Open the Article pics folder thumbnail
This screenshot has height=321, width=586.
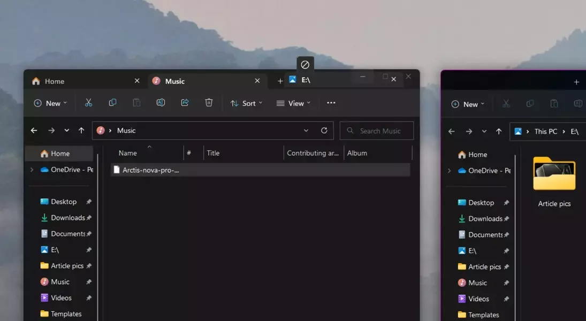tap(554, 175)
